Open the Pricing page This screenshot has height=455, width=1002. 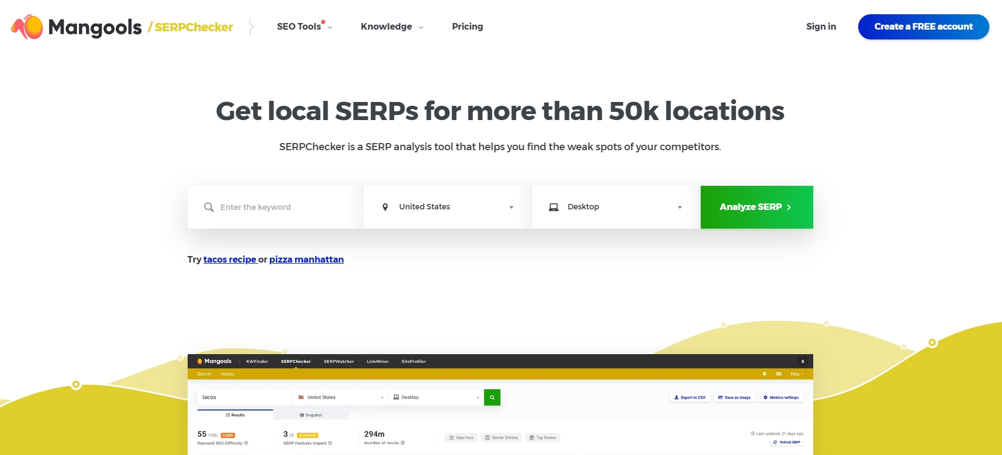tap(468, 26)
